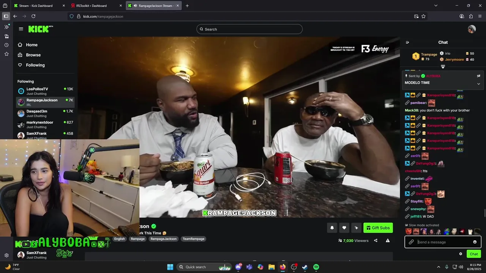
Task: Open markynextdoor channel
Action: 45,124
